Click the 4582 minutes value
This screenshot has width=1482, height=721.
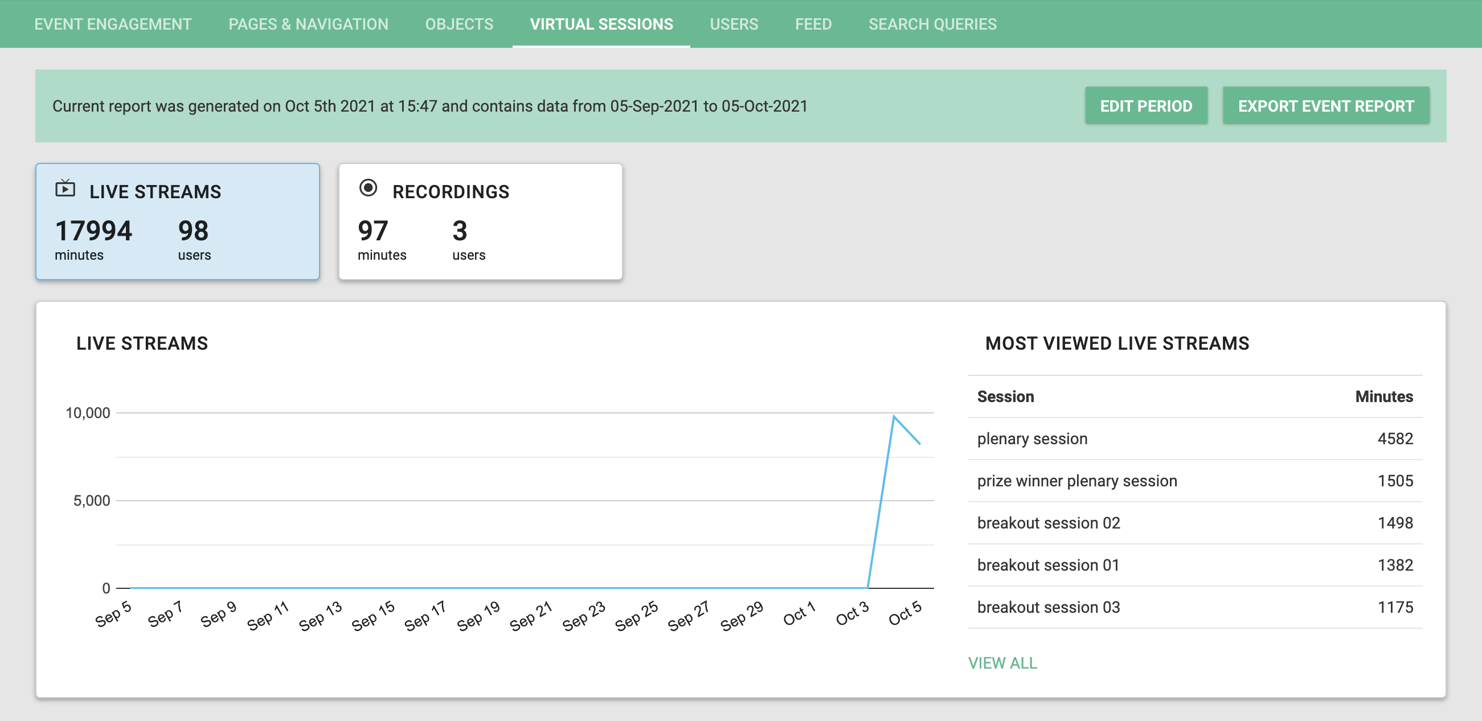tap(1395, 439)
